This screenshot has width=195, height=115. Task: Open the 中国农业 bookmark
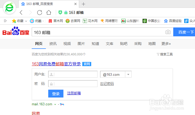[151, 21]
